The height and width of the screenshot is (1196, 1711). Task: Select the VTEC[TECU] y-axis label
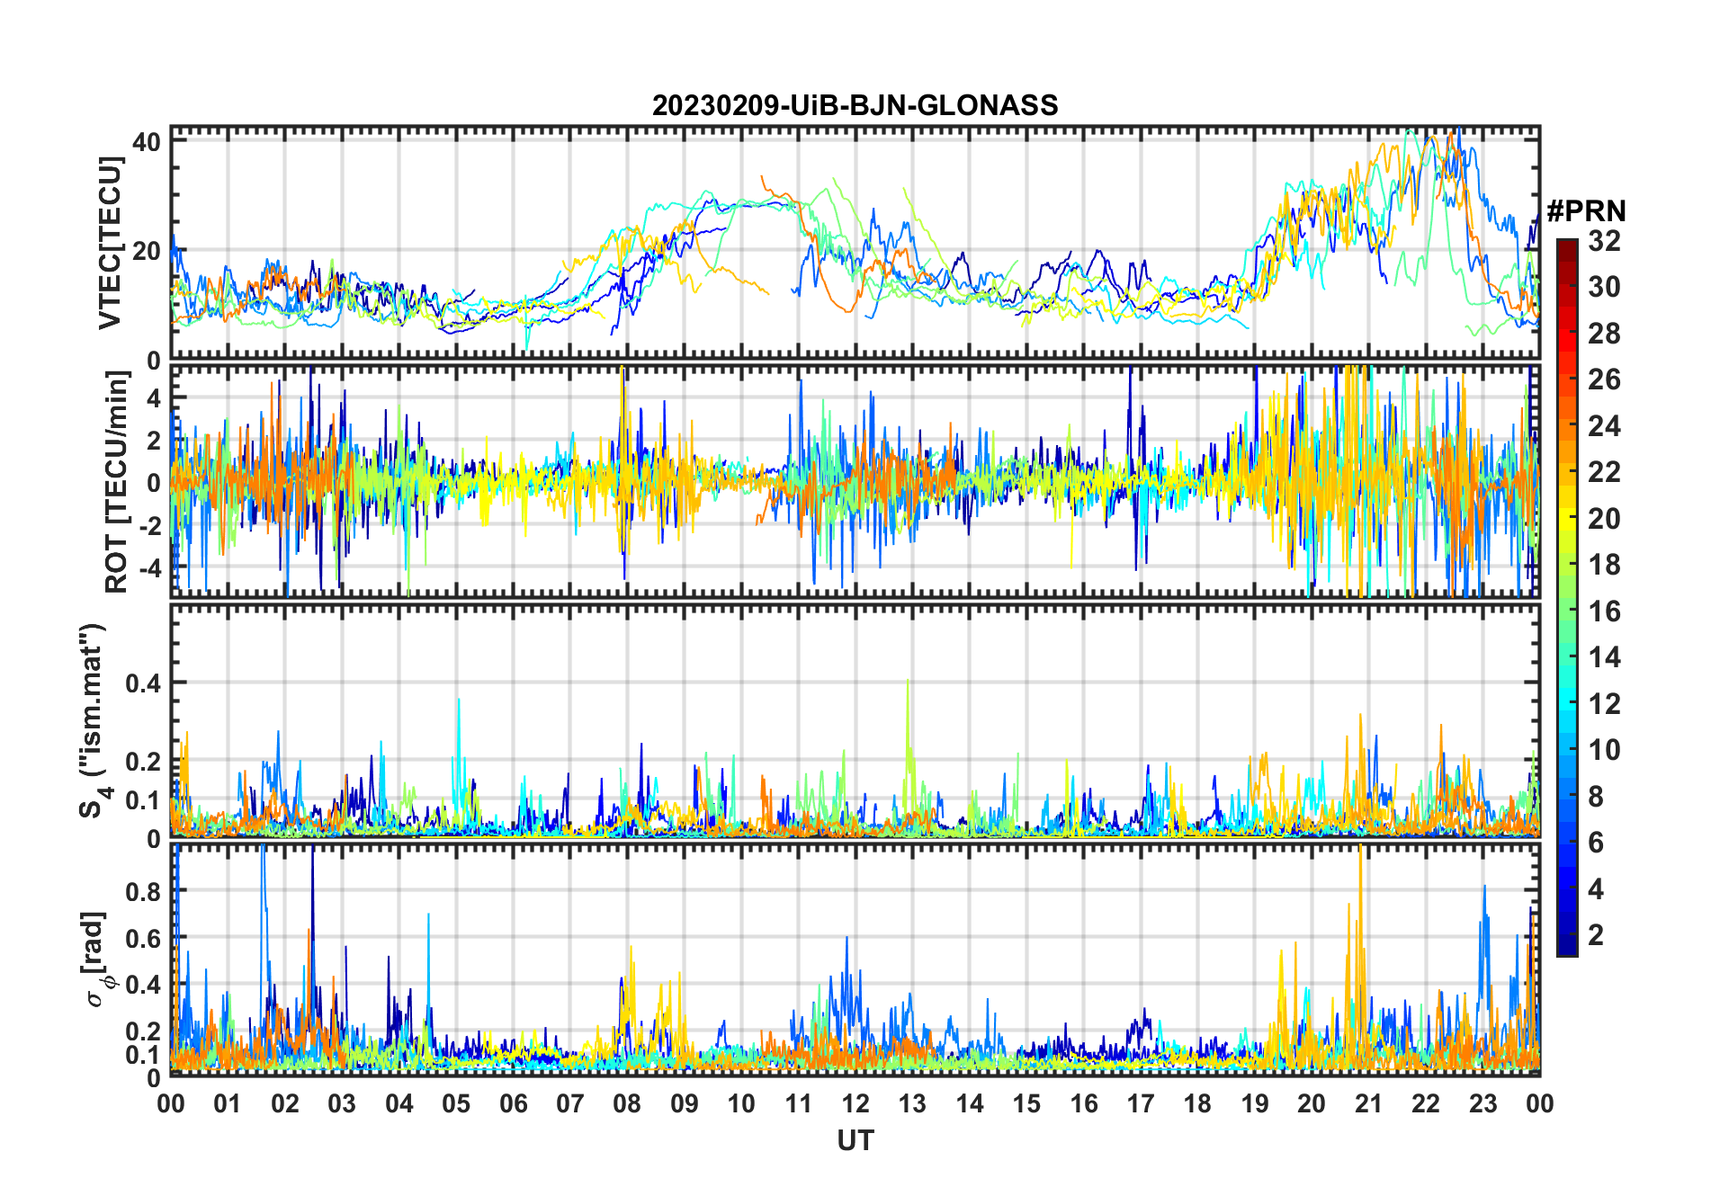coord(110,243)
